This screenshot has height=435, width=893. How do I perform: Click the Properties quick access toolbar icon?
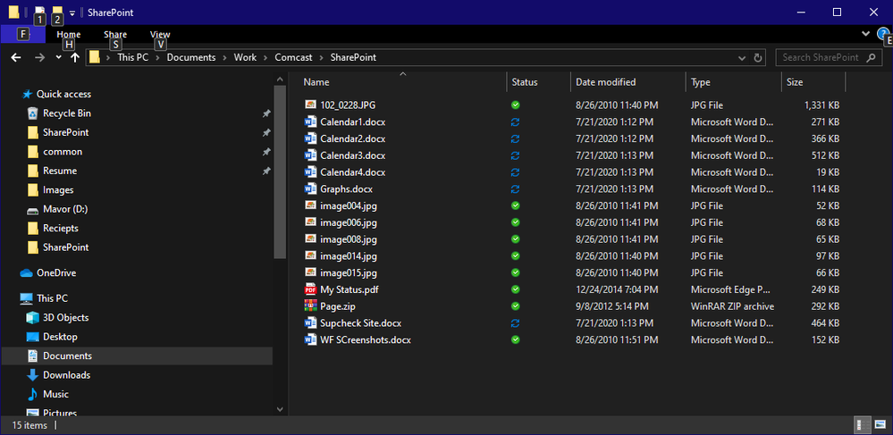coord(40,12)
